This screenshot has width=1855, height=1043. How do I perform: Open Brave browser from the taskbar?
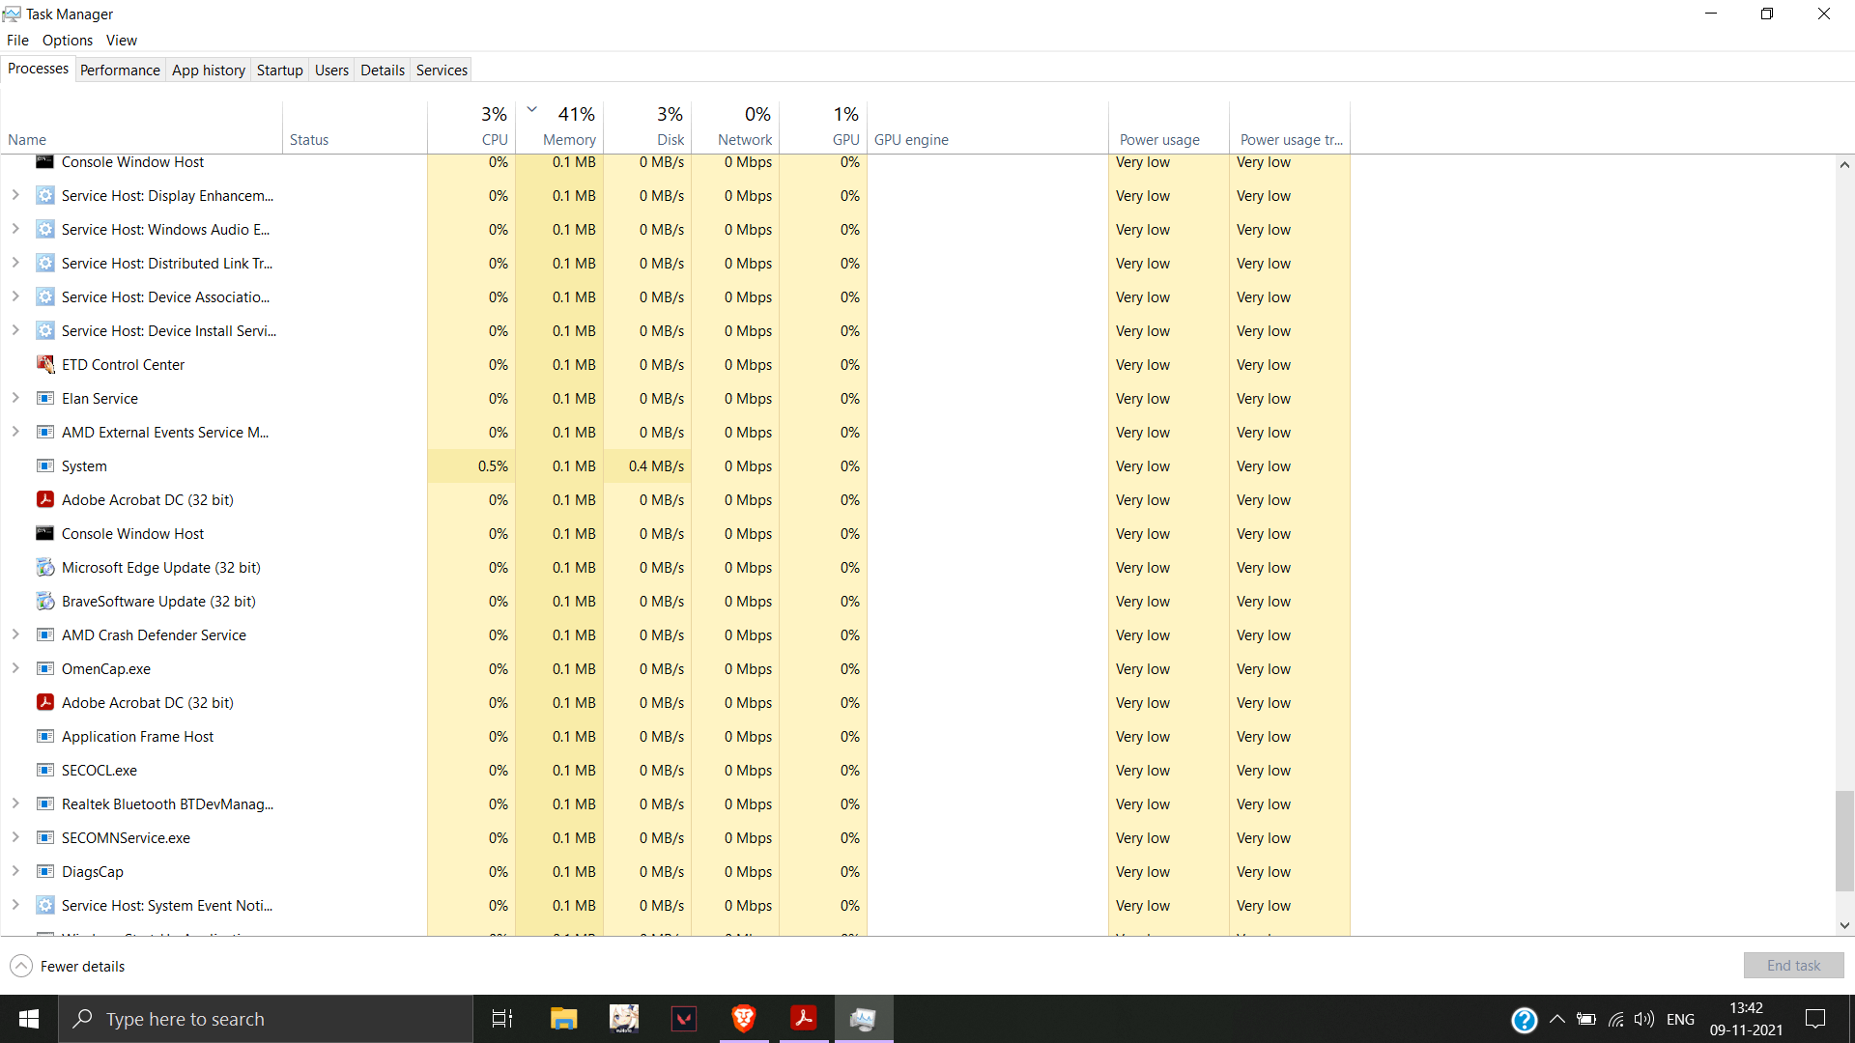(x=743, y=1018)
